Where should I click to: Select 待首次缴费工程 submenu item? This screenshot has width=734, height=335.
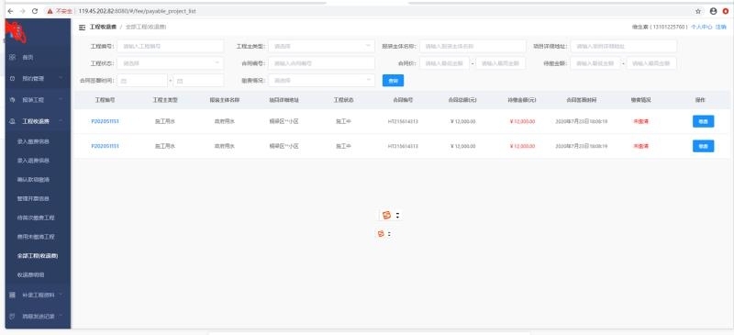click(x=36, y=218)
